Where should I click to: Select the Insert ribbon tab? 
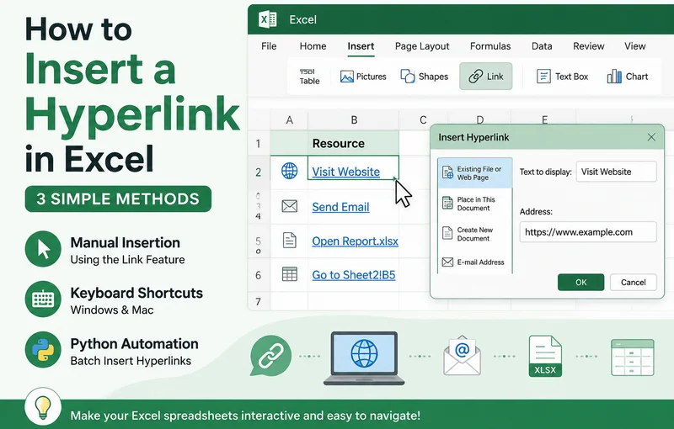click(361, 46)
